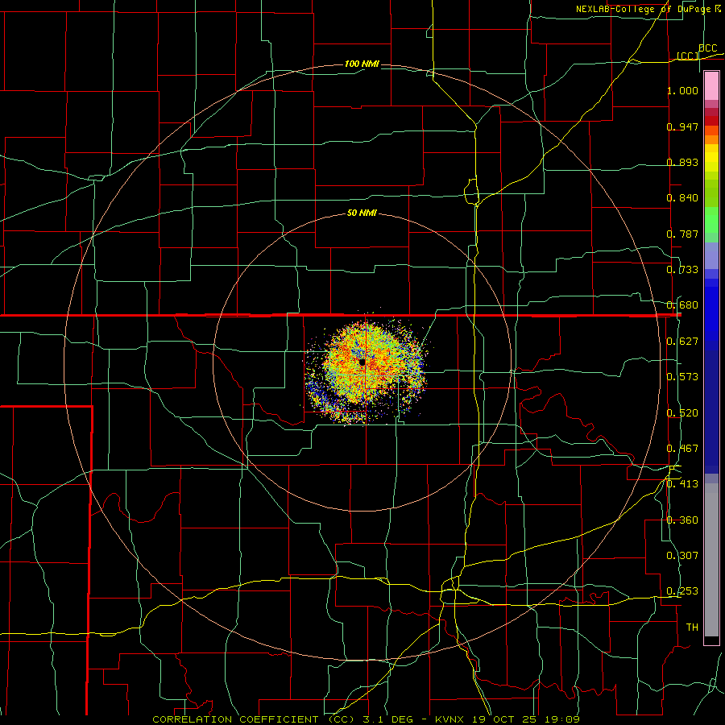This screenshot has height=725, width=725.
Task: Click the 0.627 scale value
Action: point(682,342)
